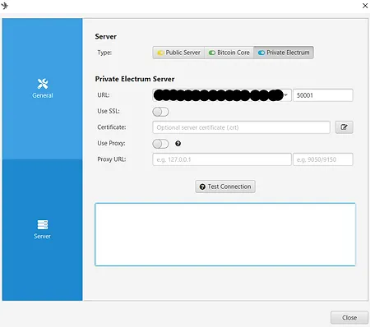Click the Test Connection button
Viewport: 370px width, 327px height.
pyautogui.click(x=225, y=187)
